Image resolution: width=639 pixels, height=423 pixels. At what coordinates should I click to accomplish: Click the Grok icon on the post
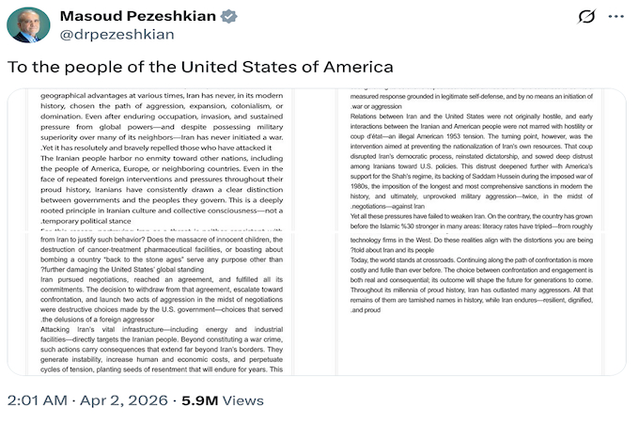tap(587, 16)
